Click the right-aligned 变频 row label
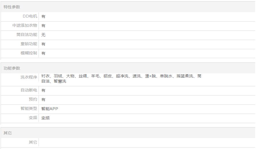This screenshot has width=256, height=149. 33,118
